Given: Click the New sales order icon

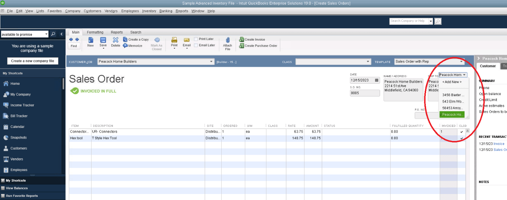Looking at the screenshot, I should pos(90,40).
